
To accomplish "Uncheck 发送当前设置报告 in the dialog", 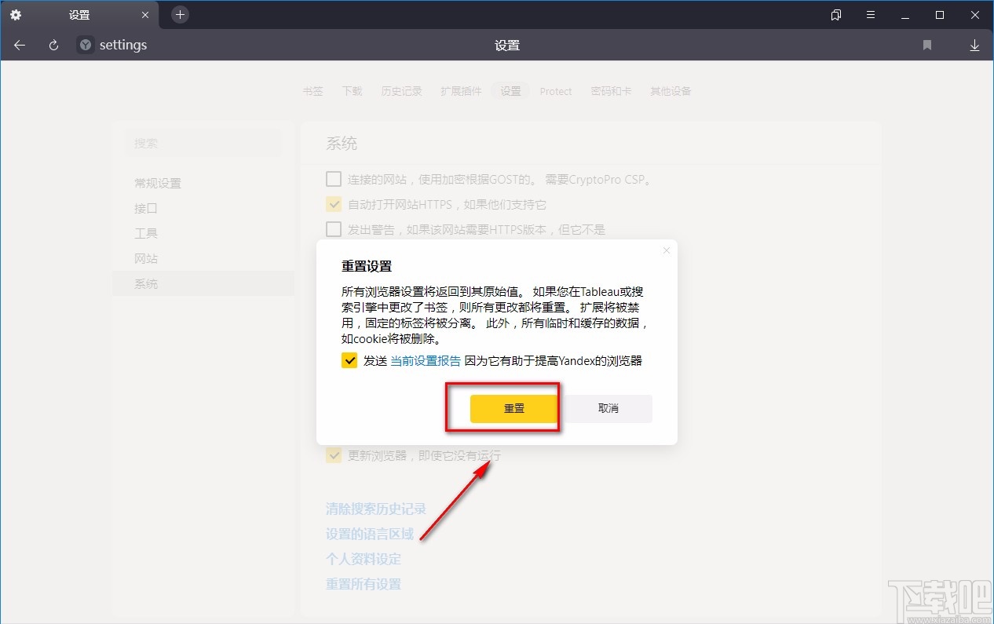I will click(x=349, y=360).
